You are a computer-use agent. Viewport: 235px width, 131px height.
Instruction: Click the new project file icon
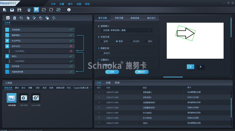click(5, 10)
